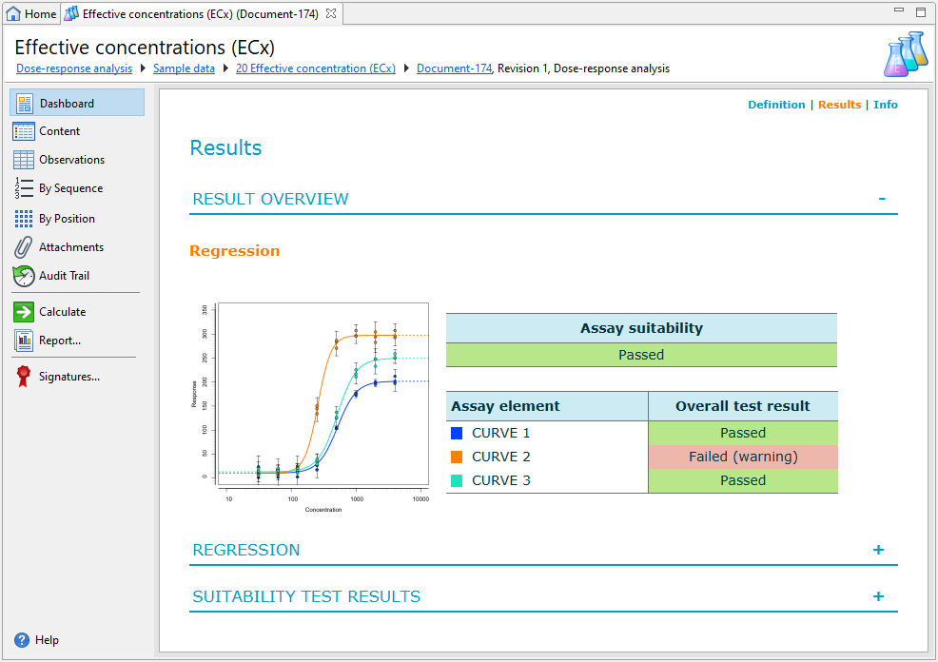938x662 pixels.
Task: Open the Audit Trail icon
Action: click(25, 276)
